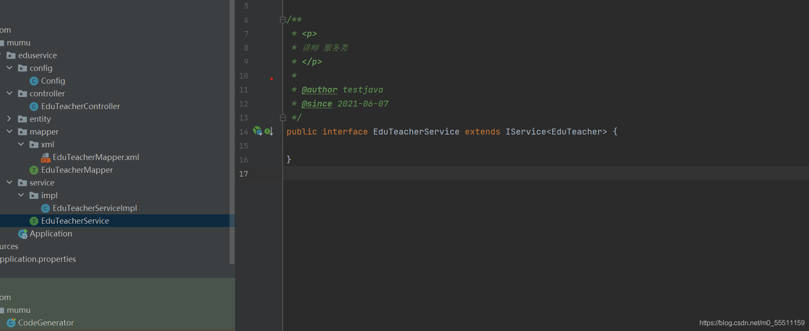
Task: Click the eduservice package folder icon
Action: [x=11, y=56]
